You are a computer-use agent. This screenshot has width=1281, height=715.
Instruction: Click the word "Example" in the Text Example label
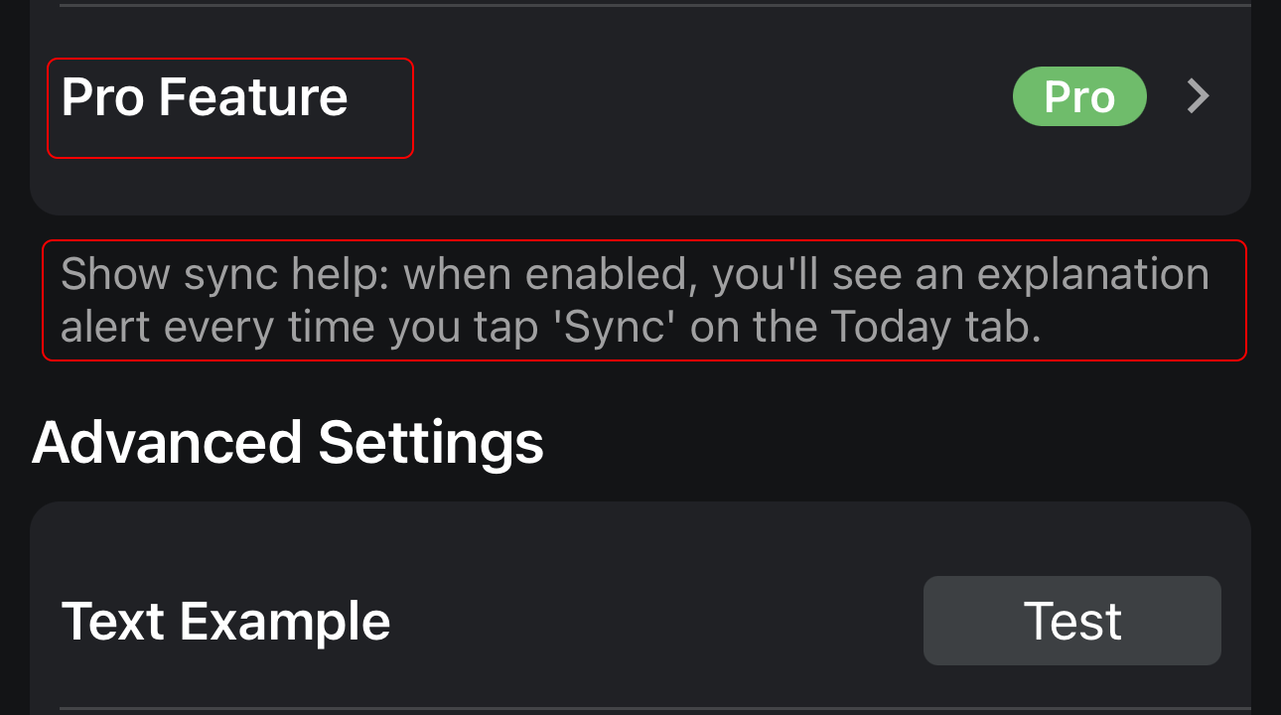(x=285, y=621)
